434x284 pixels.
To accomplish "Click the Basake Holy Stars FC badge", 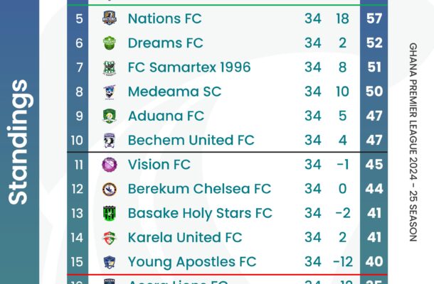I will coord(110,213).
